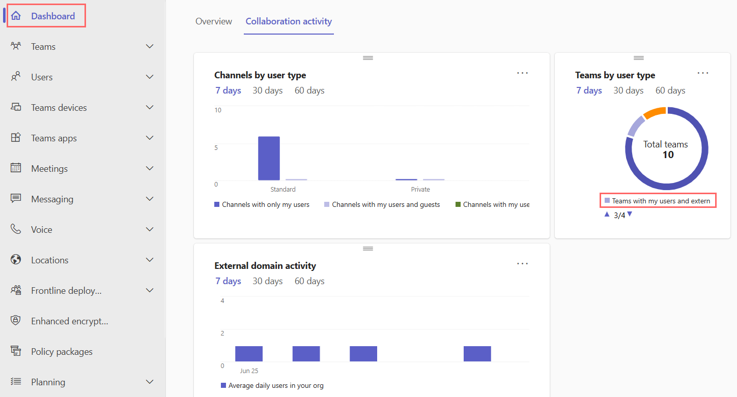Open Users via its sidebar icon
The image size is (737, 397).
click(x=16, y=77)
